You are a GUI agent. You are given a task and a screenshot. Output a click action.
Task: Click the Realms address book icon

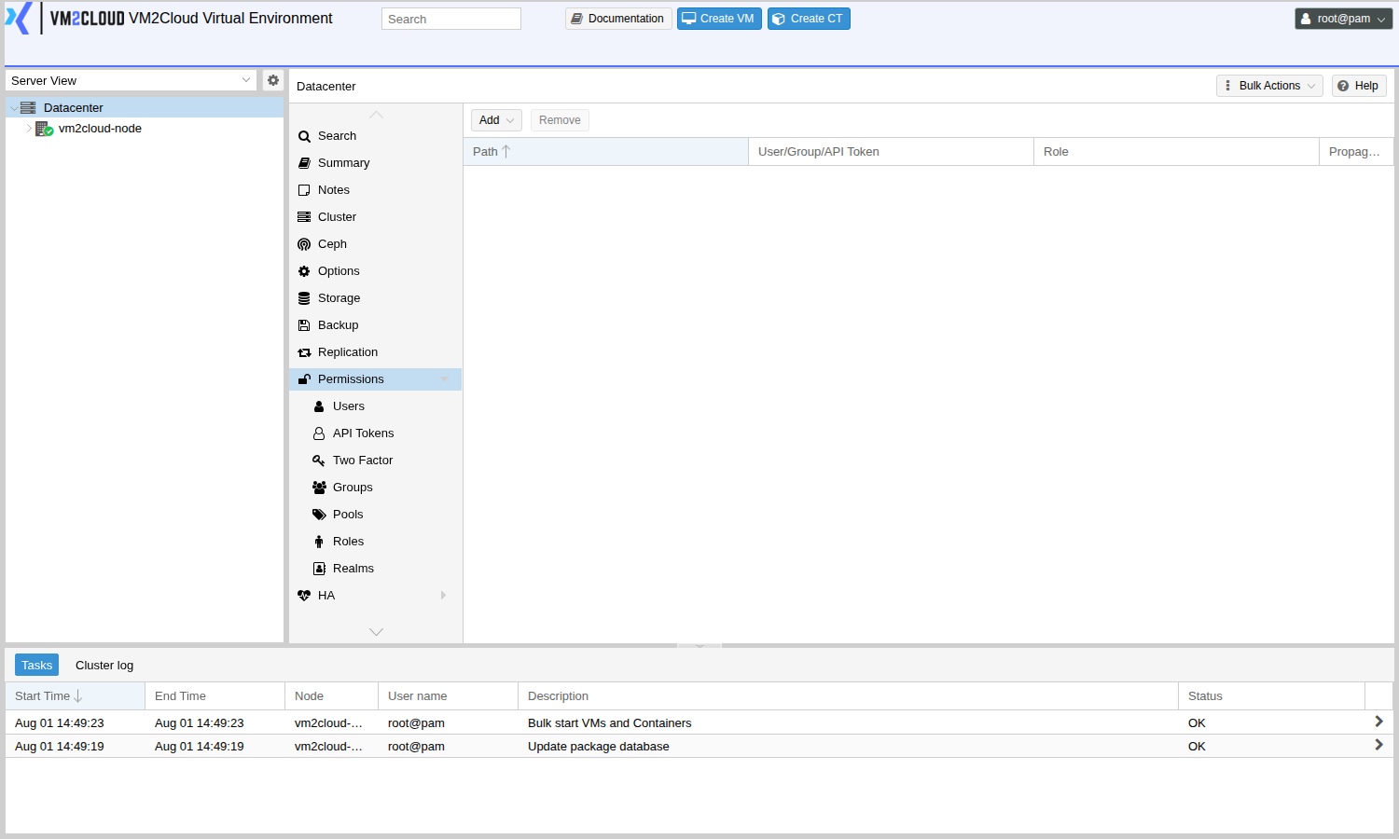tap(319, 569)
